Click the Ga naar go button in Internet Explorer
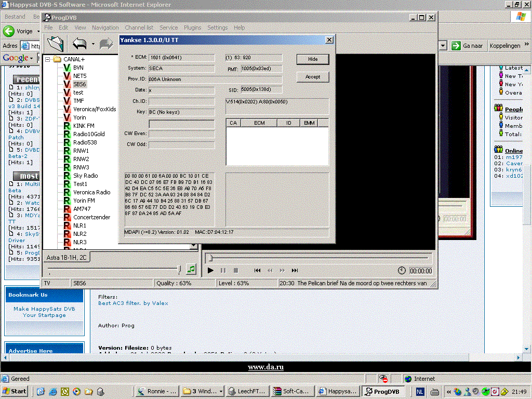The height and width of the screenshot is (399, 532). [467, 46]
